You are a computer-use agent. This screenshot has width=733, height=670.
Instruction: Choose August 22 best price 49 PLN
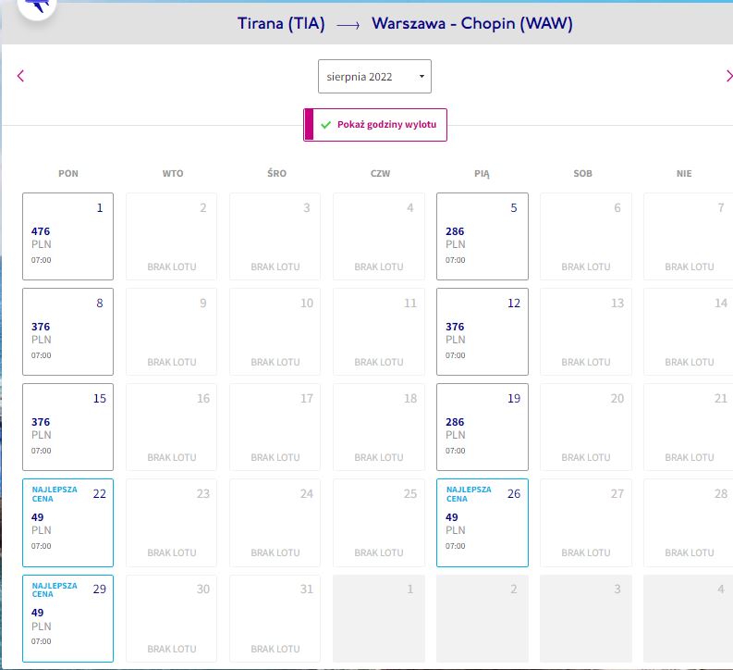click(x=67, y=523)
